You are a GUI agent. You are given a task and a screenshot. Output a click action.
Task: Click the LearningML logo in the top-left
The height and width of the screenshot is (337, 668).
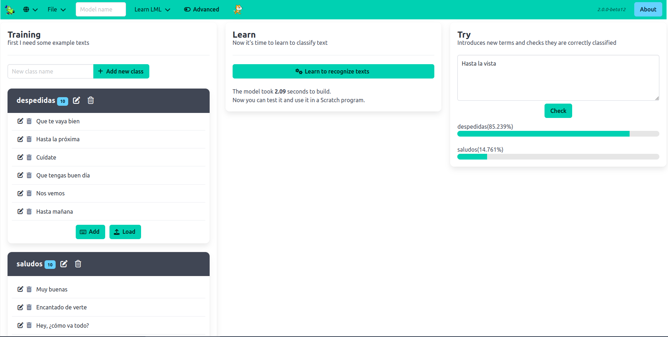coord(10,10)
